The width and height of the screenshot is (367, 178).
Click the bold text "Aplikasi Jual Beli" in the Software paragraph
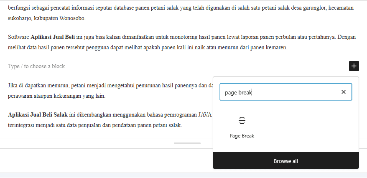[53, 37]
